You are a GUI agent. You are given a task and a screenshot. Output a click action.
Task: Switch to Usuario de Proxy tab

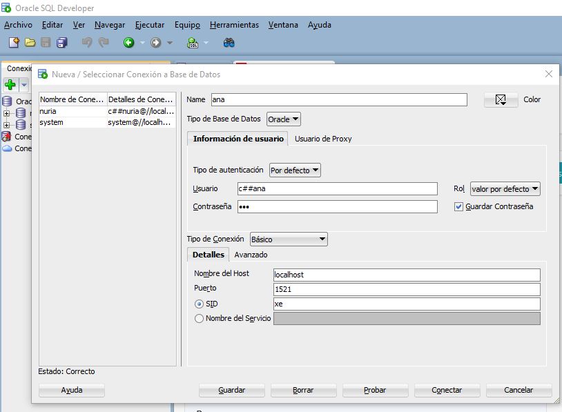pos(323,139)
